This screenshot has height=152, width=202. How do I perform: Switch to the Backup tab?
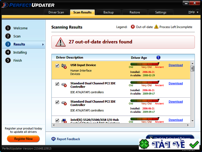[108, 12]
